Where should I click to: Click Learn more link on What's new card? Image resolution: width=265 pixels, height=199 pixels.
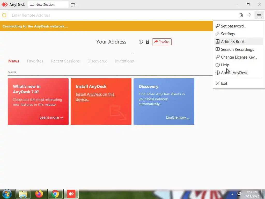click(51, 117)
